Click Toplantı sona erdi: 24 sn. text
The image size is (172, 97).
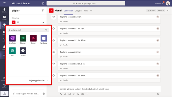pos(71,17)
